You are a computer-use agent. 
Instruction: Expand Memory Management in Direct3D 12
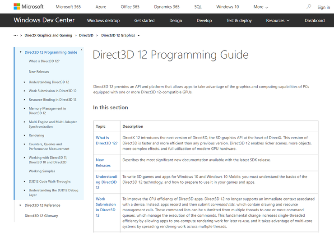pos(25,108)
